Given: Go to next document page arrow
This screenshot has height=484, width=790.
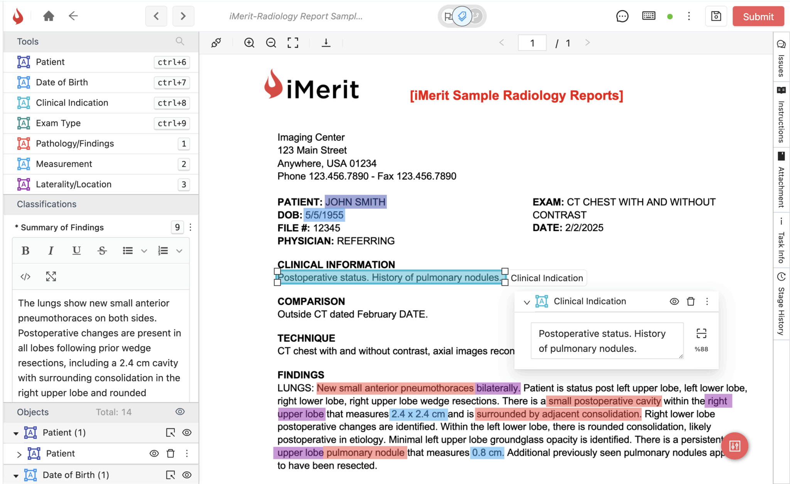Looking at the screenshot, I should pyautogui.click(x=587, y=43).
